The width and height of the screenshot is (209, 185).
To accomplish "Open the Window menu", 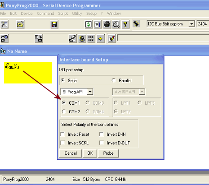I will tap(114, 14).
